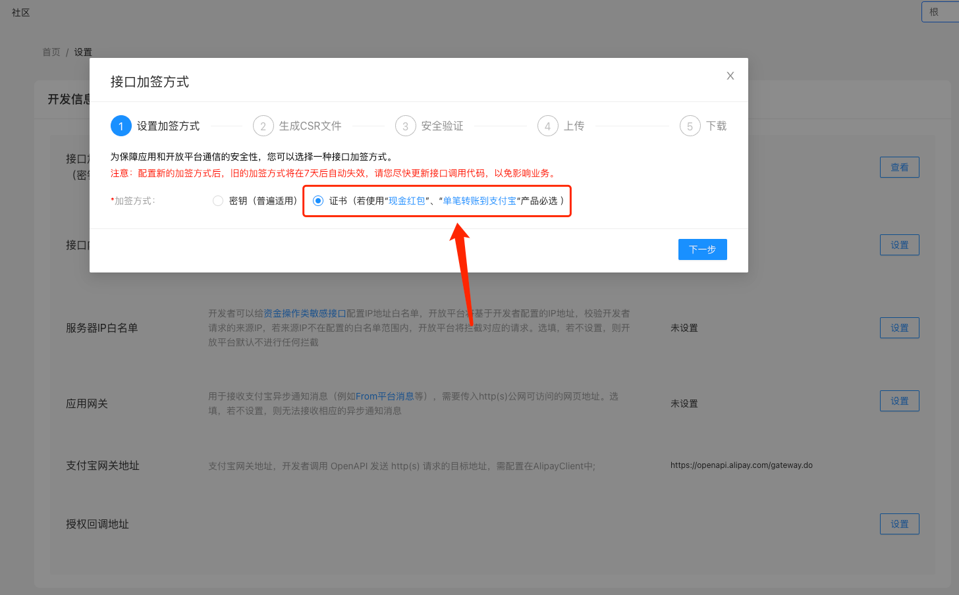Click 设置 button for 服务器IP白名单
The image size is (959, 595).
pyautogui.click(x=900, y=328)
